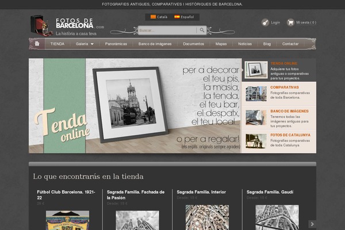This screenshot has height=230, width=345.
Task: Open the Panorámicas menu item
Action: [x=116, y=44]
